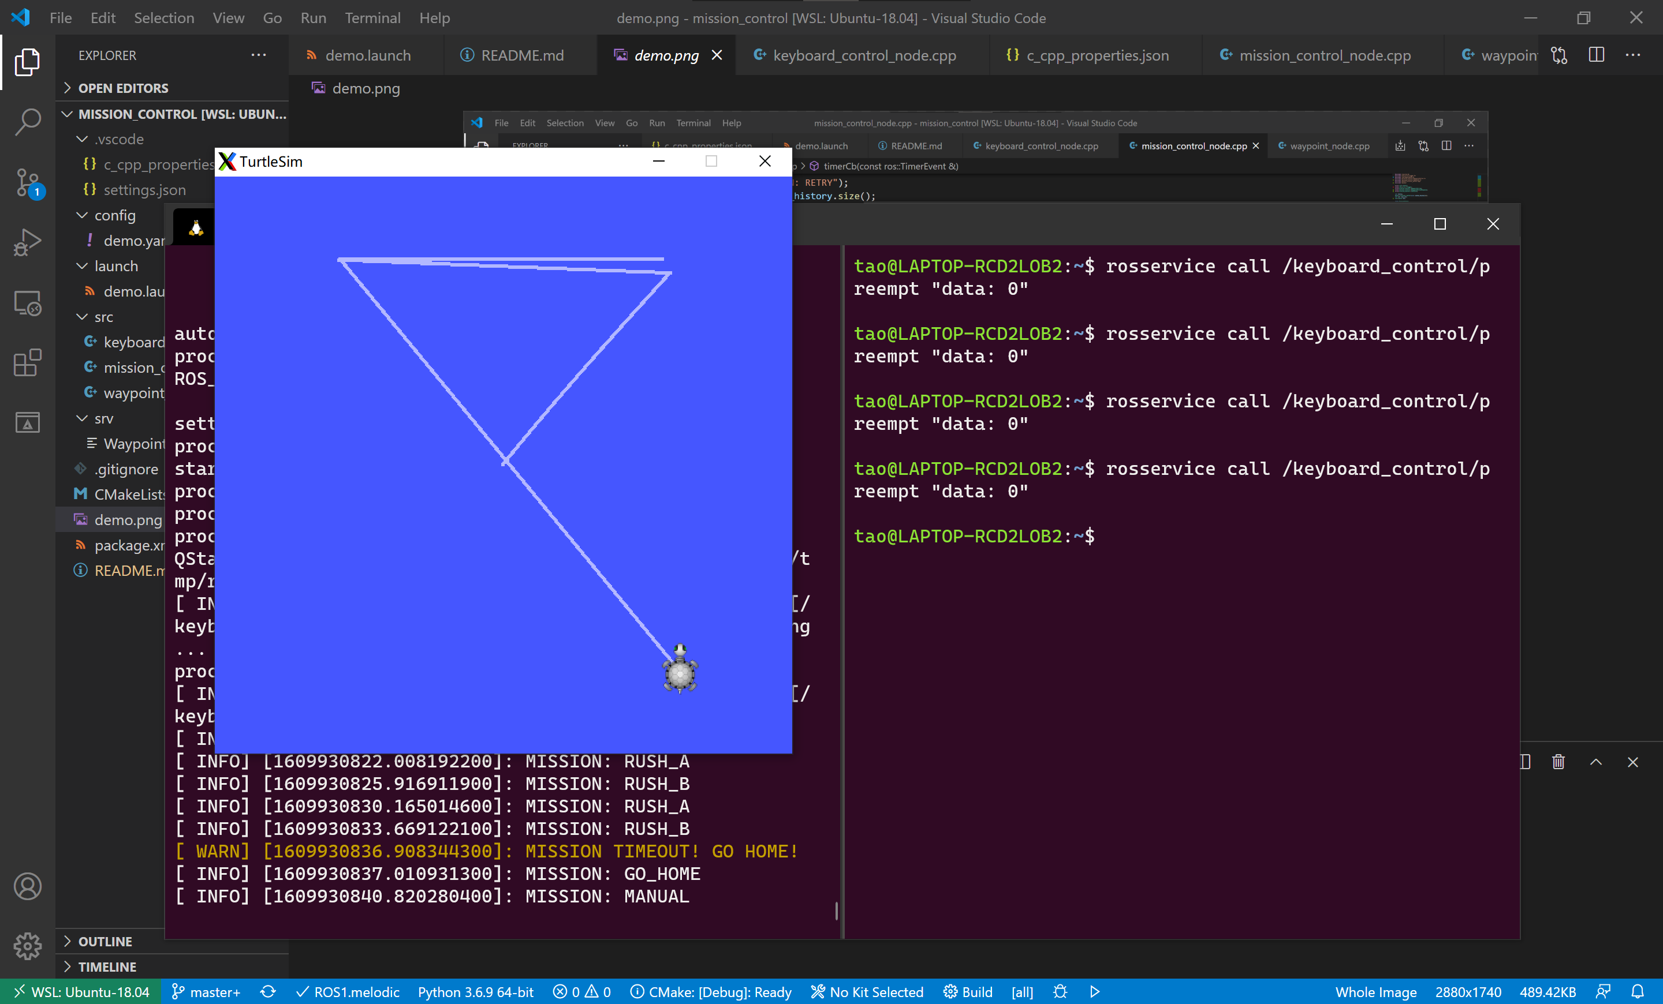Open the Extensions view
This screenshot has width=1663, height=1004.
pos(27,363)
